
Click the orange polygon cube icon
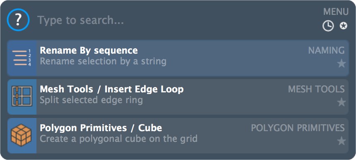(x=21, y=135)
